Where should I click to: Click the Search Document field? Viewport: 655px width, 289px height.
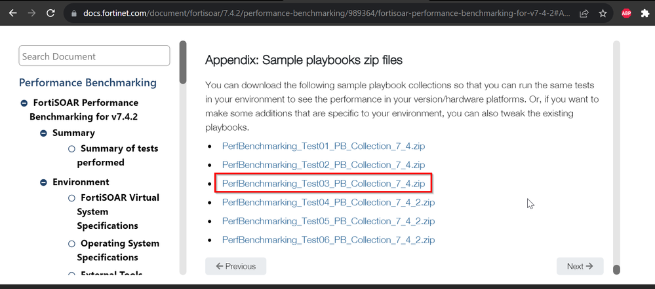point(94,56)
